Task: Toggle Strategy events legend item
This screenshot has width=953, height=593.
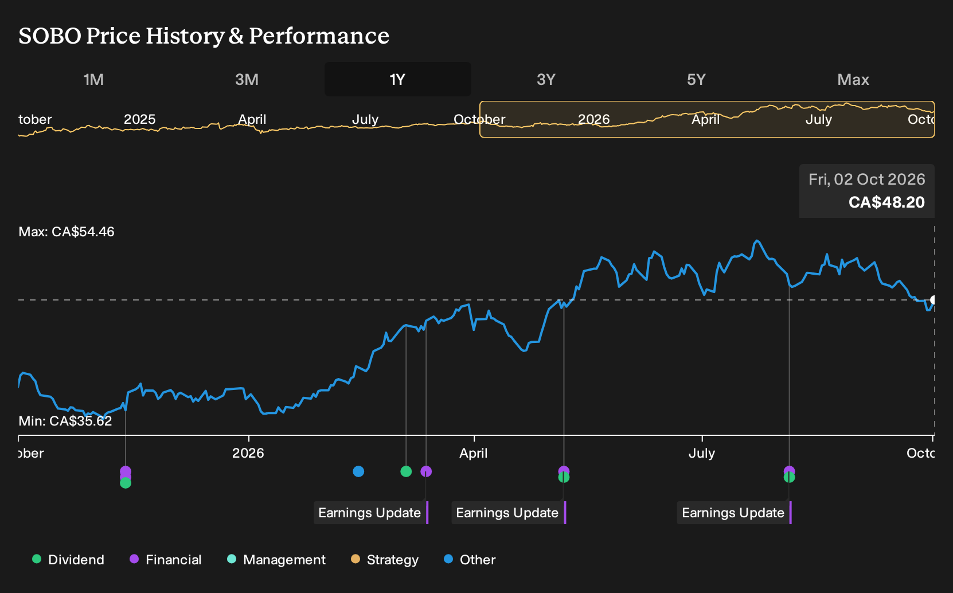Action: [x=385, y=560]
